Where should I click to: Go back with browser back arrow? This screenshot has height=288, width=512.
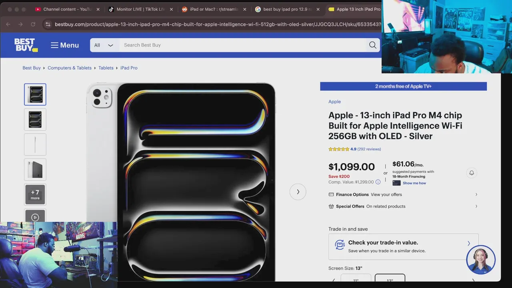[x=8, y=24]
